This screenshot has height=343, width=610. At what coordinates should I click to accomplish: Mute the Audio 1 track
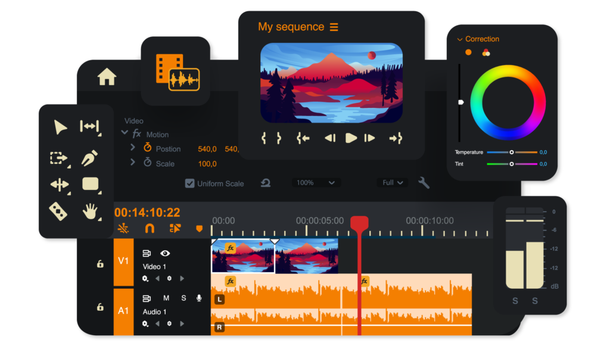tap(166, 298)
